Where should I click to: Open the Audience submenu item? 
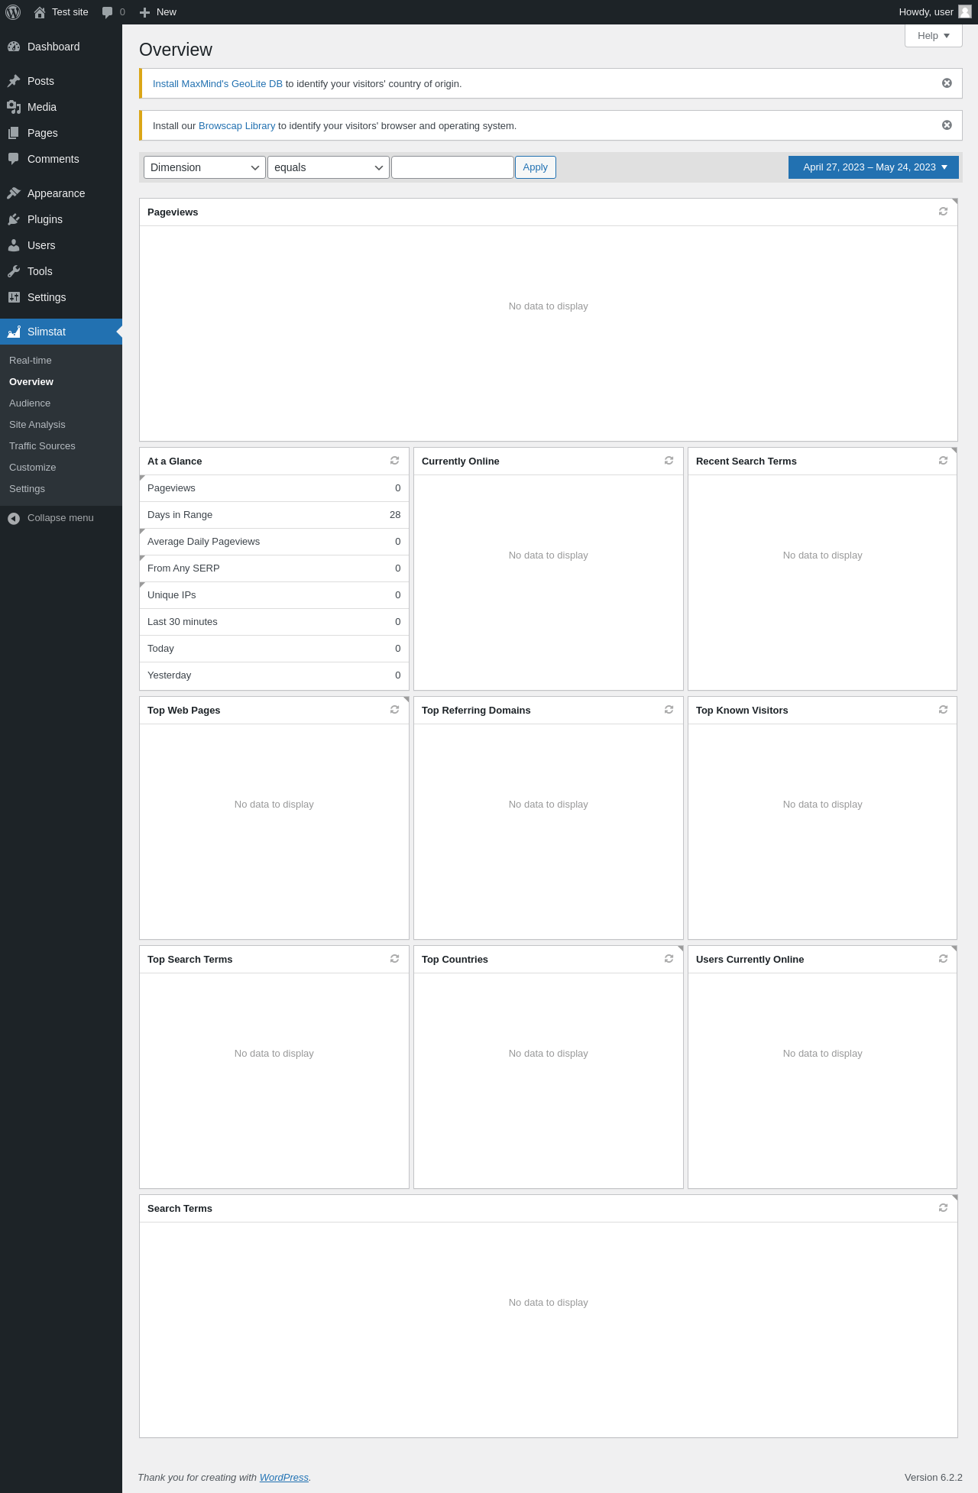click(30, 403)
